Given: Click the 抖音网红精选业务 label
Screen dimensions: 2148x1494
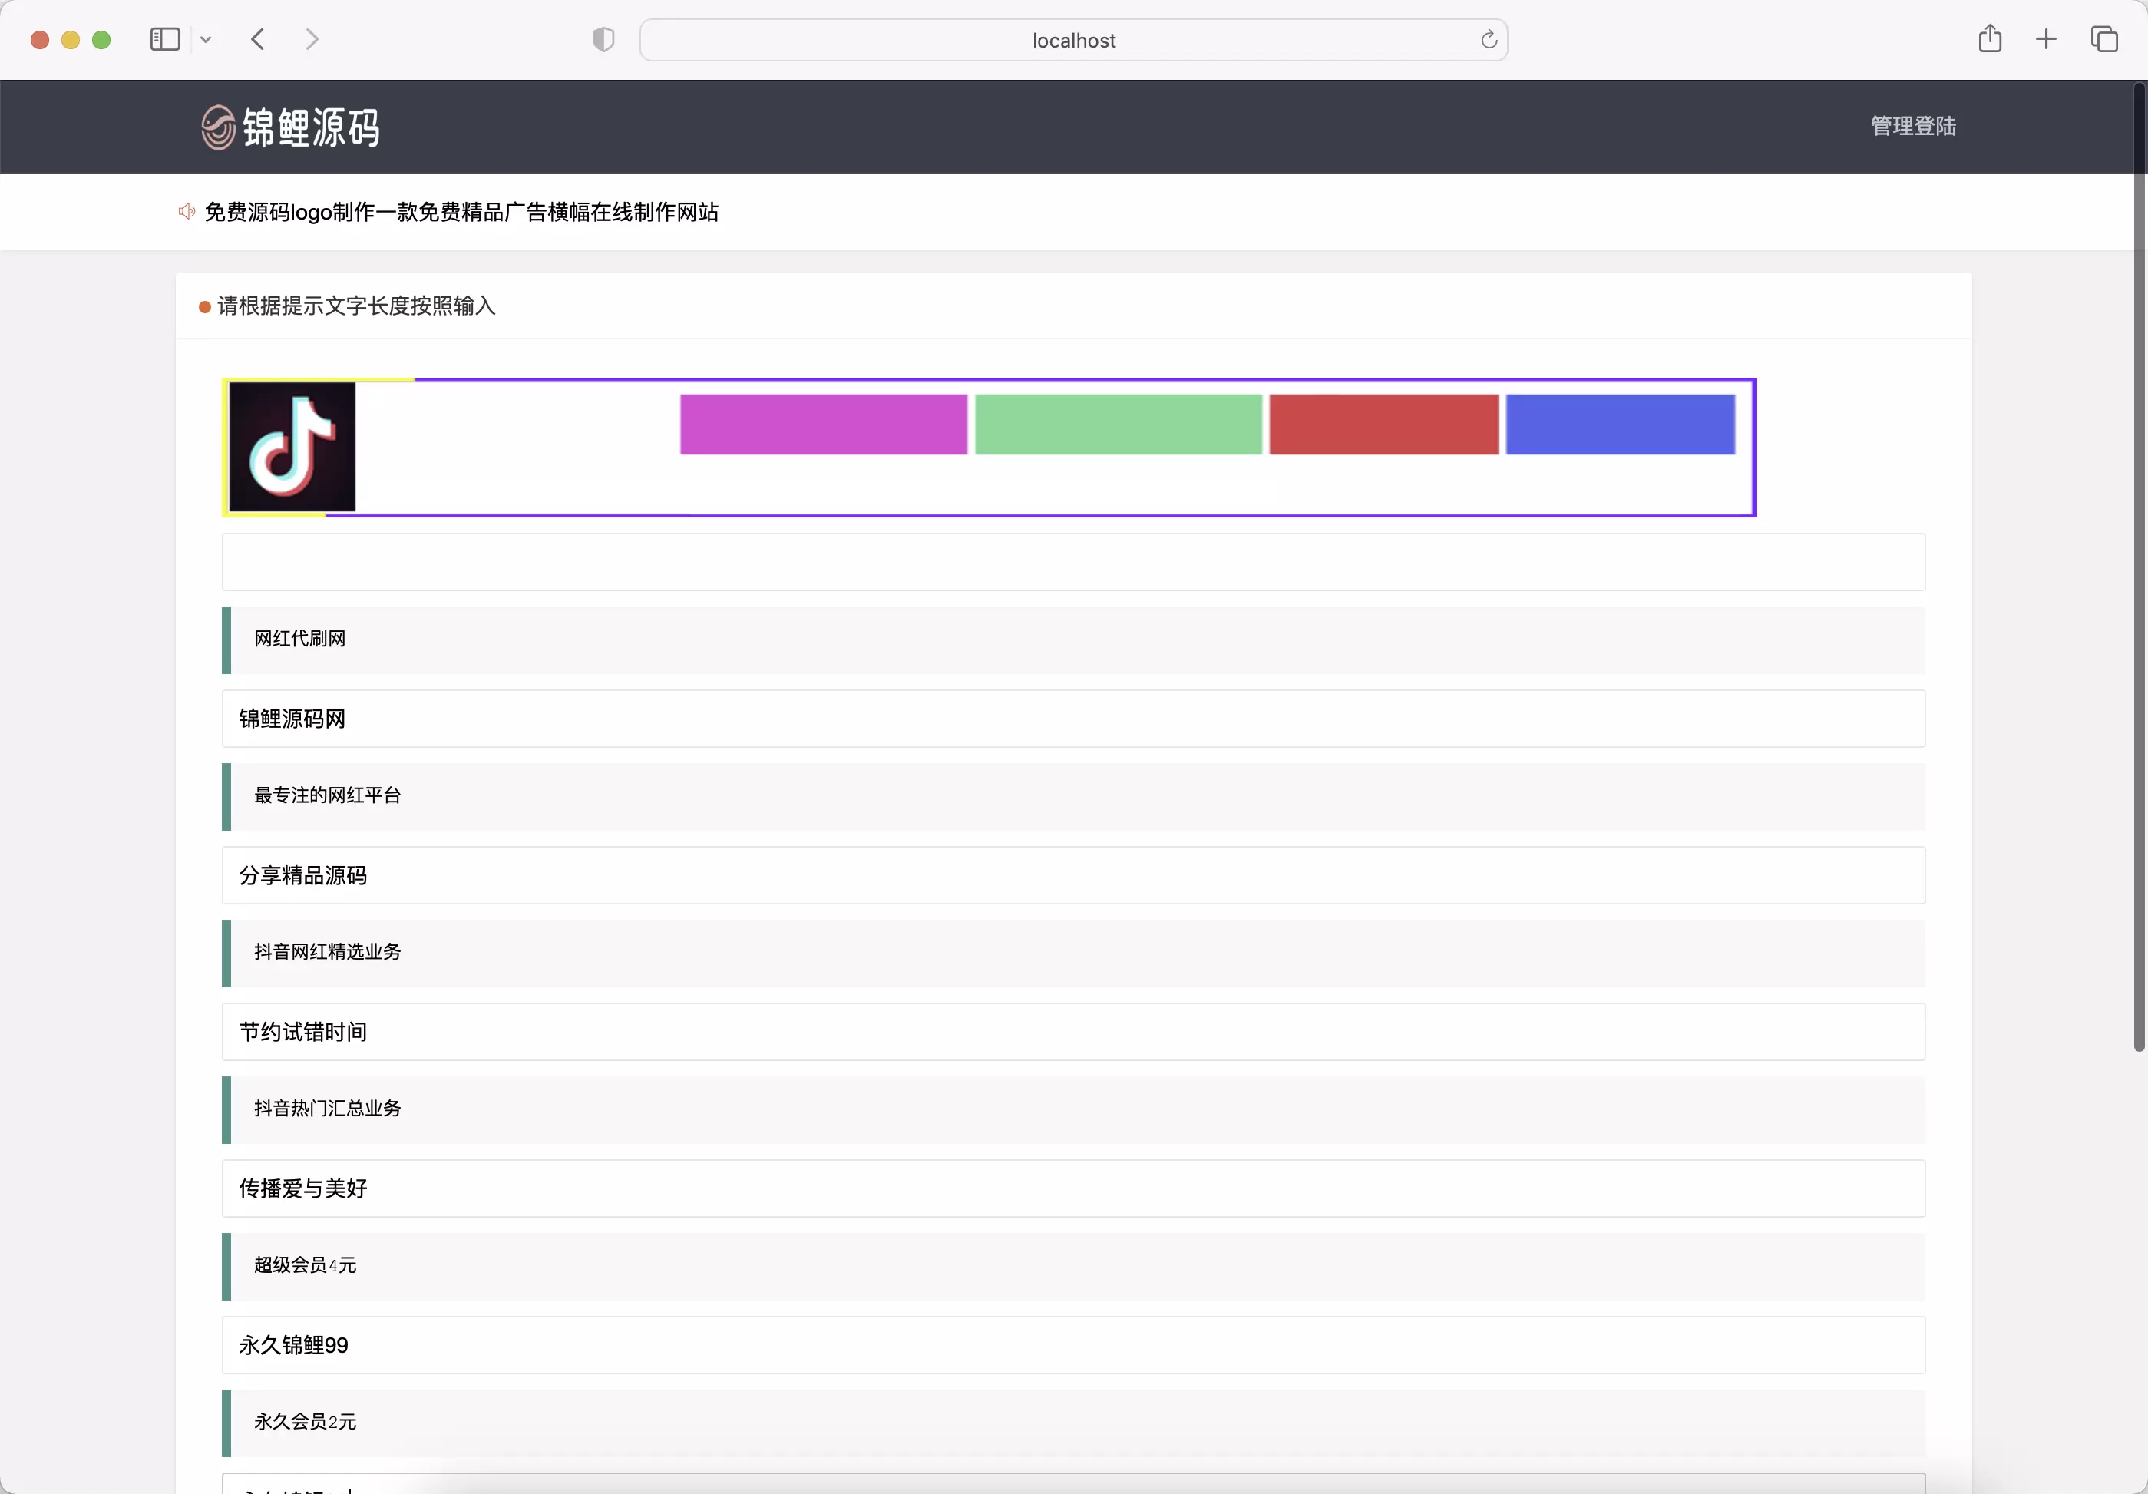Looking at the screenshot, I should coord(328,952).
